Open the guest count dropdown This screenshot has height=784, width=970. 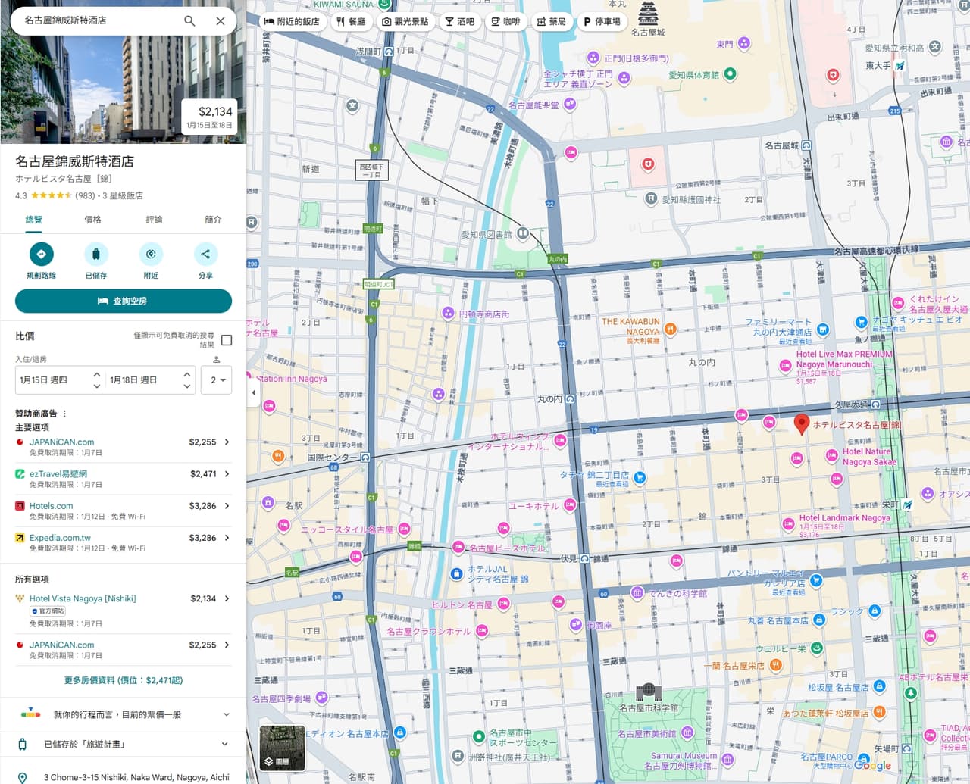coord(217,380)
